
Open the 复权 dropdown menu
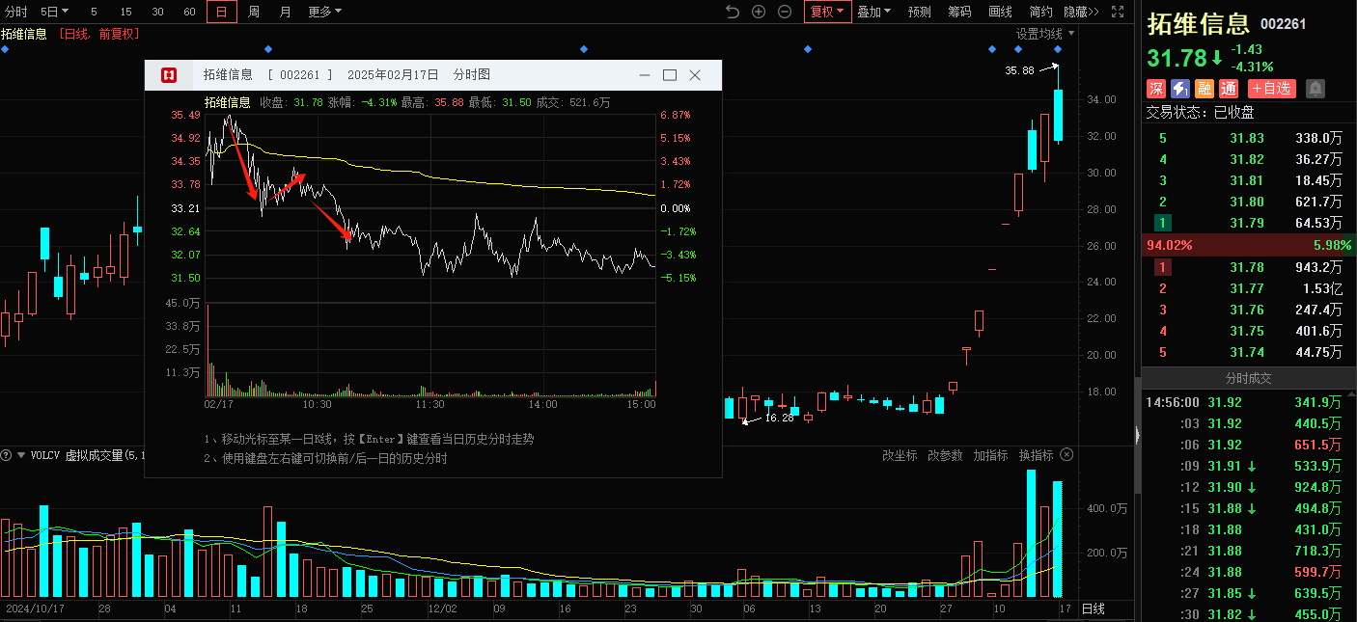(x=827, y=12)
